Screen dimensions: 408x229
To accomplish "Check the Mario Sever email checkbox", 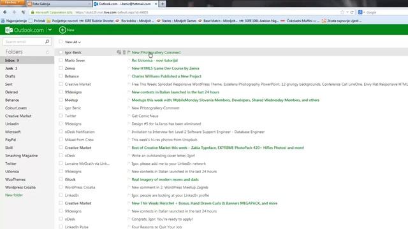I will [61, 60].
